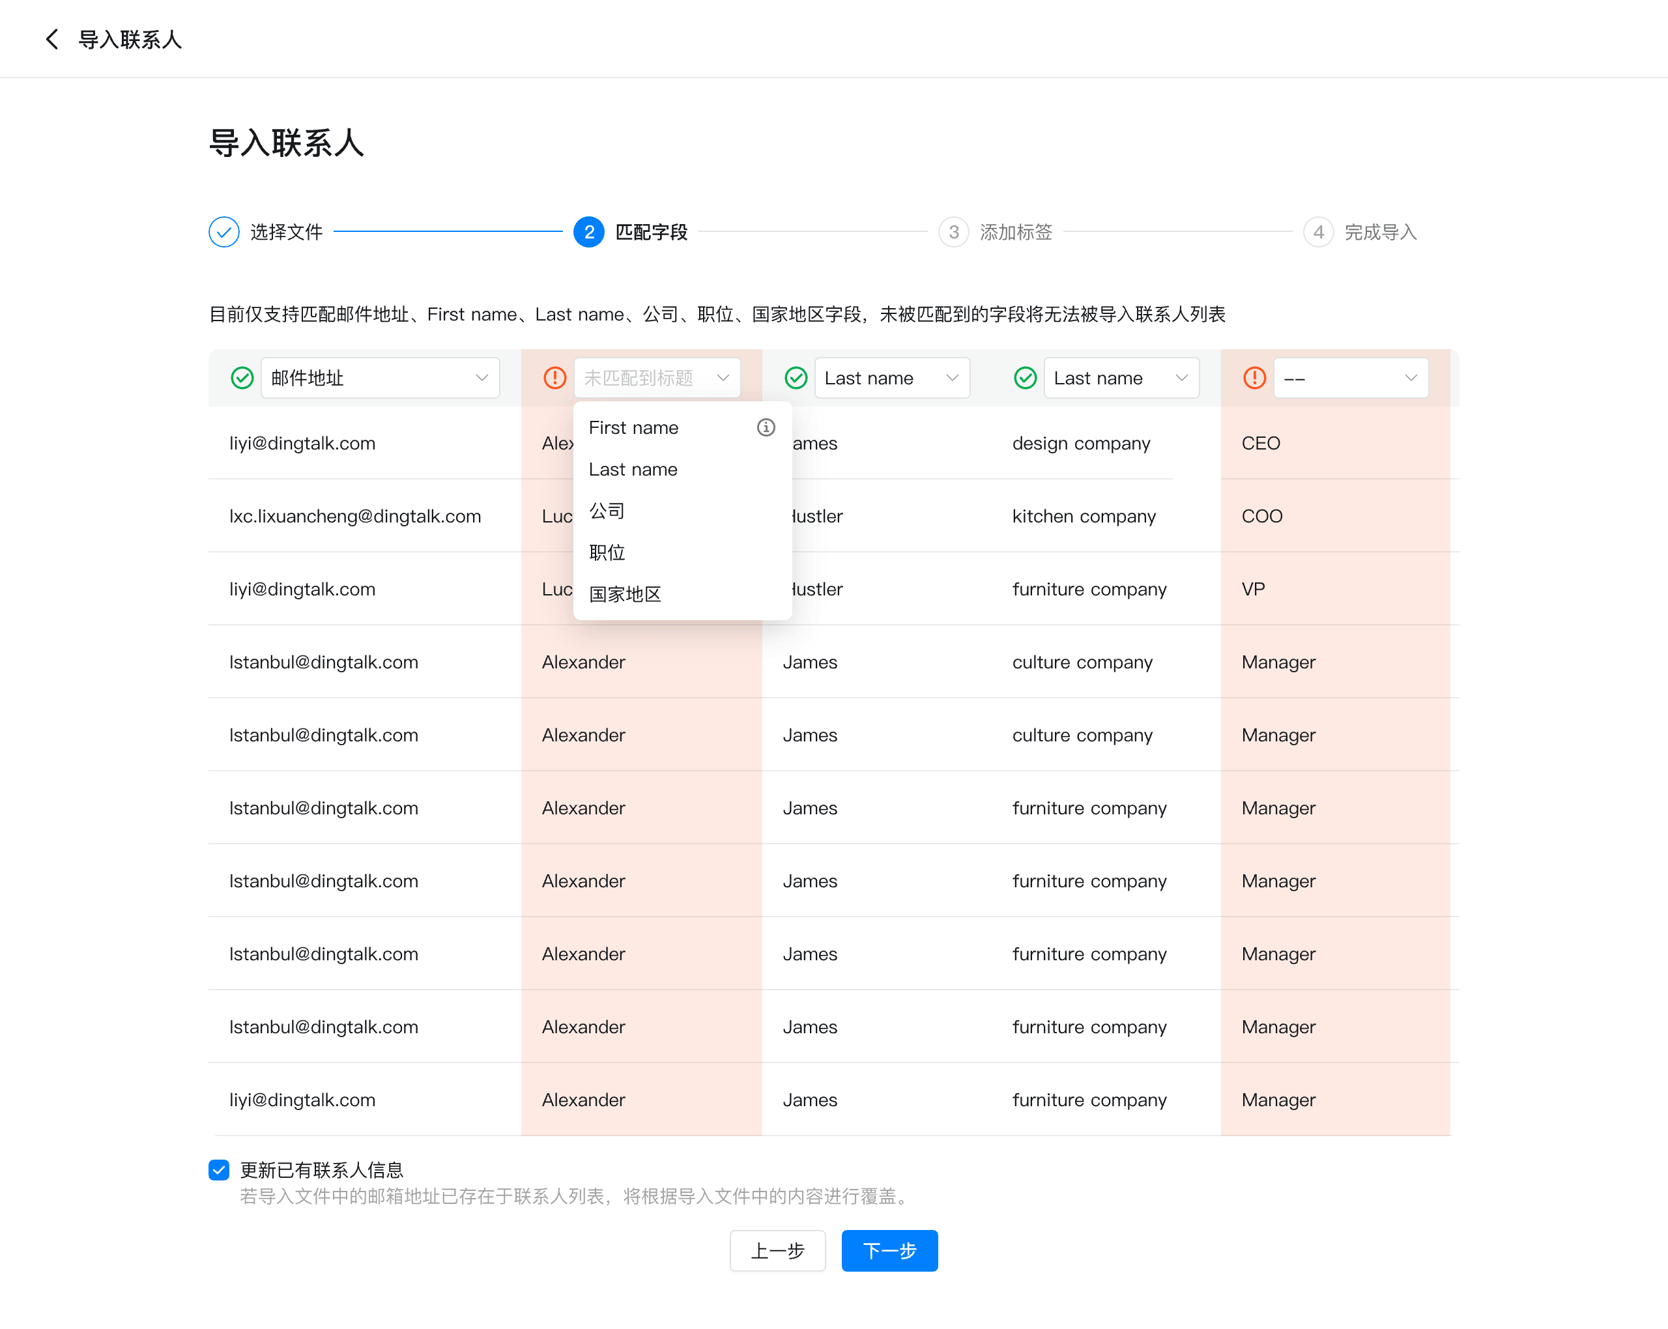Click the step 2 匹配字段 indicator
Screen dimensions: 1668x1329
589,231
